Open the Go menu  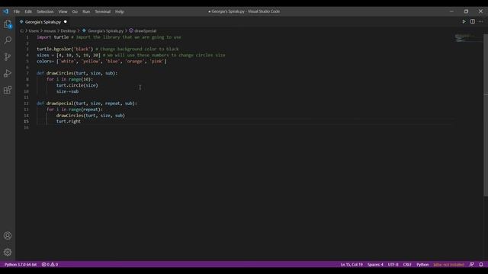(75, 11)
